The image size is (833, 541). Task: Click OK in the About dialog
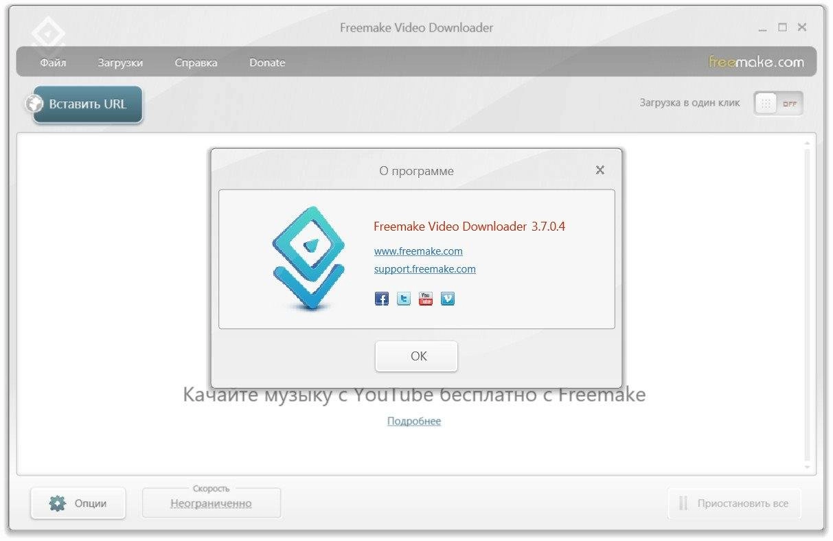point(416,356)
